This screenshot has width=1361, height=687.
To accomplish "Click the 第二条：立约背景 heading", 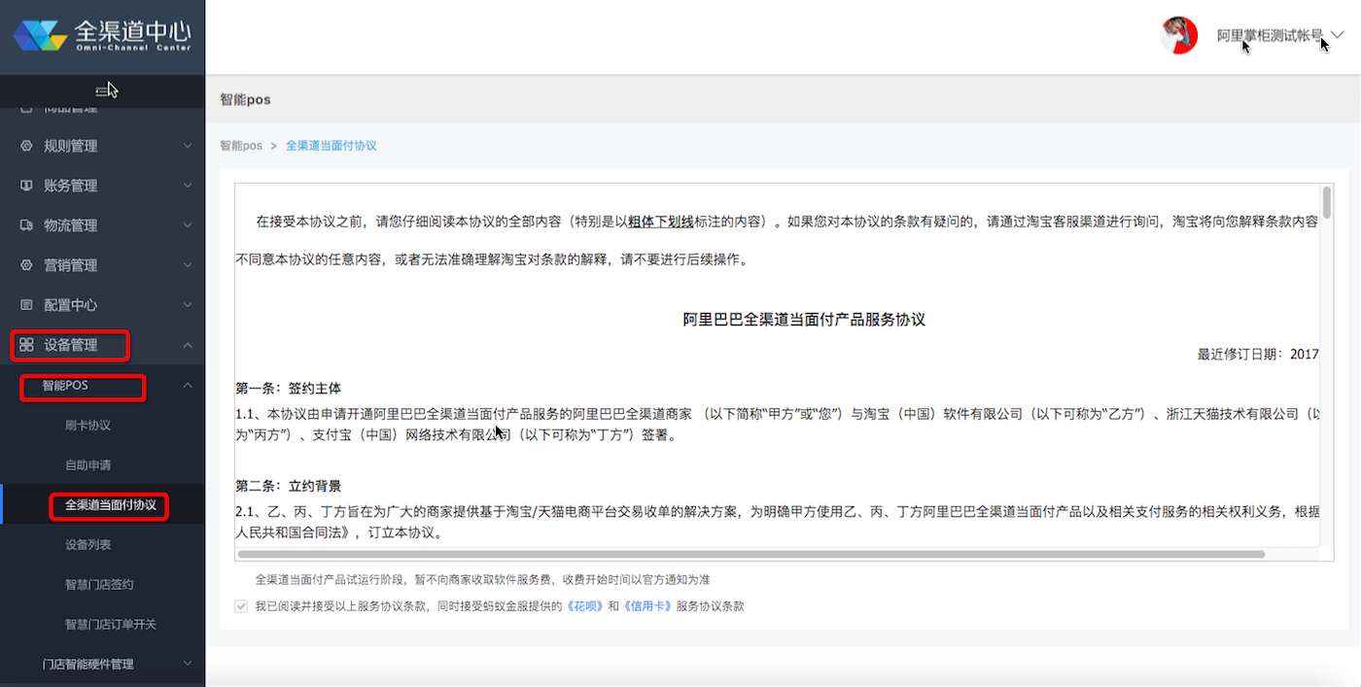I will click(289, 486).
